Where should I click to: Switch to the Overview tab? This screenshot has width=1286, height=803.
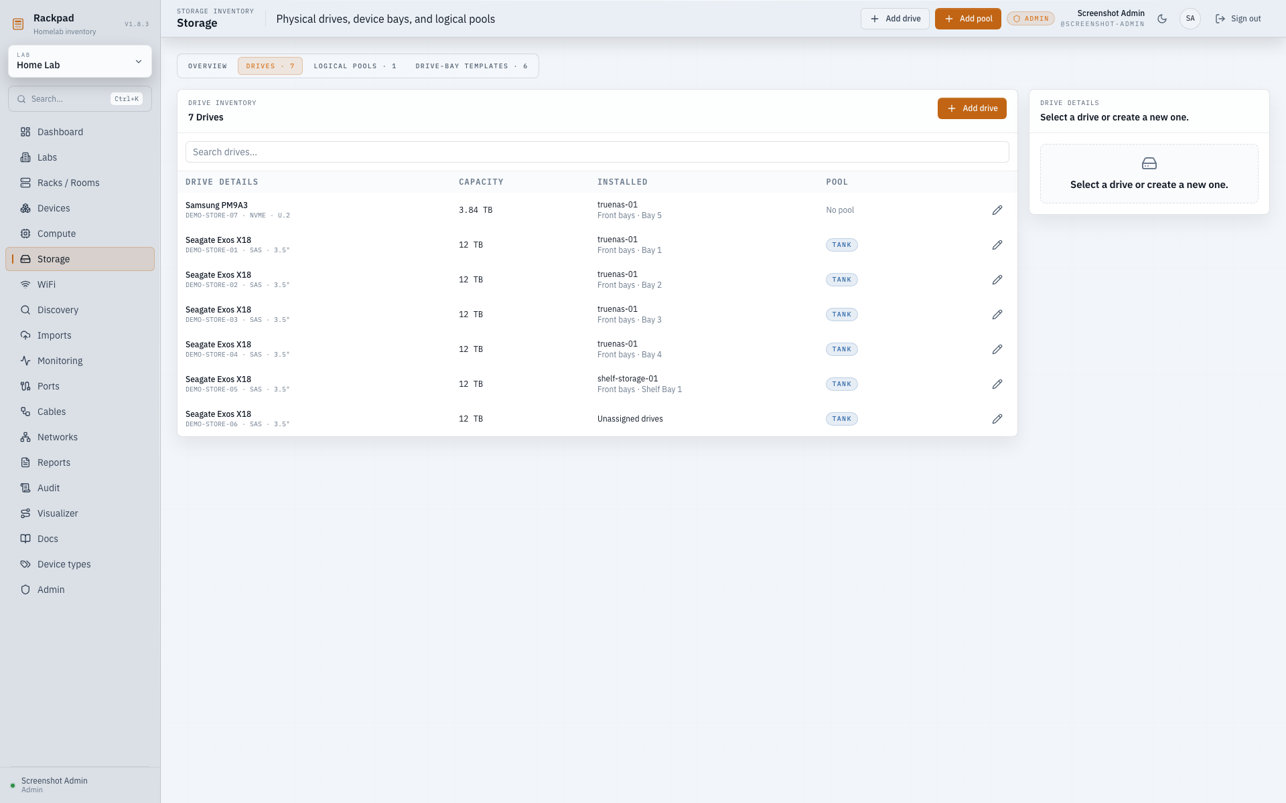click(208, 66)
